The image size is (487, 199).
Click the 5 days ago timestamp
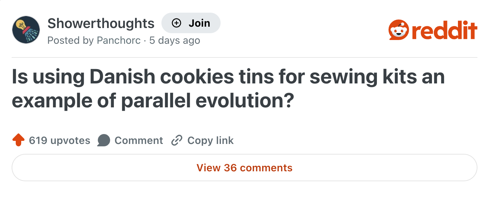tap(174, 40)
